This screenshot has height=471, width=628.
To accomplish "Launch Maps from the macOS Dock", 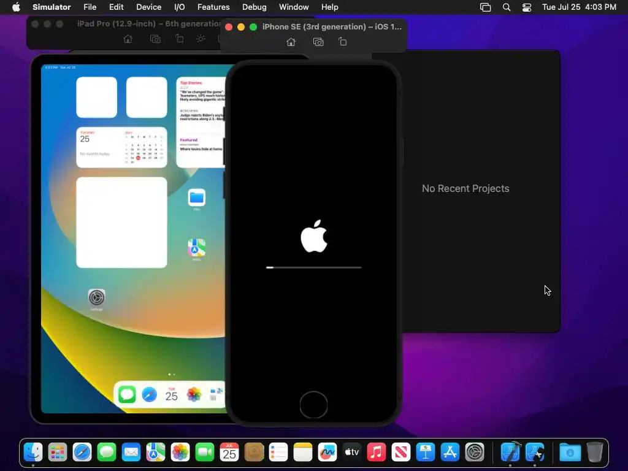I will point(155,453).
